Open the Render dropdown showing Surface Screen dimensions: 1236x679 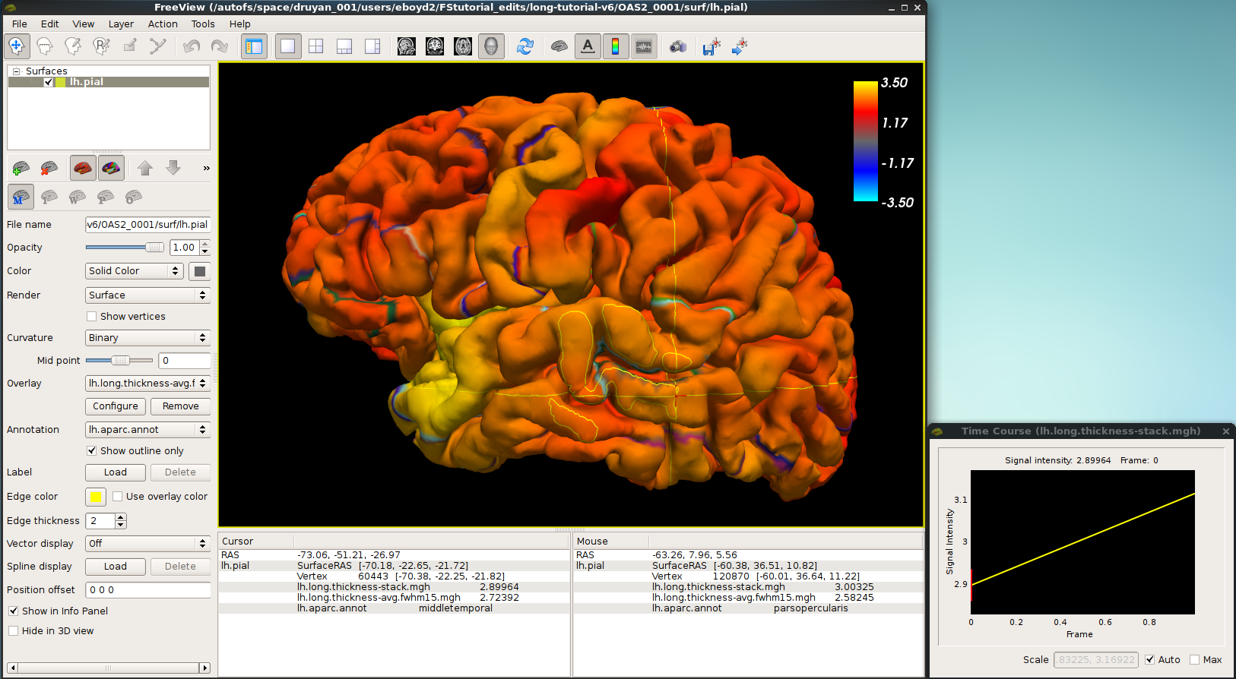147,295
